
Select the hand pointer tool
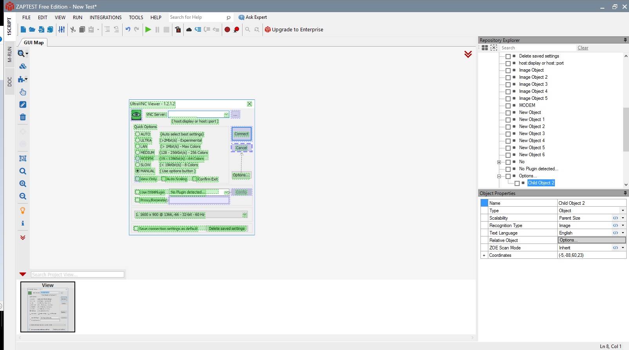[x=23, y=92]
